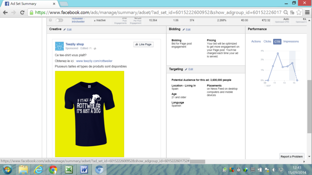
Task: Click the Like Page button
Action: coord(144,44)
